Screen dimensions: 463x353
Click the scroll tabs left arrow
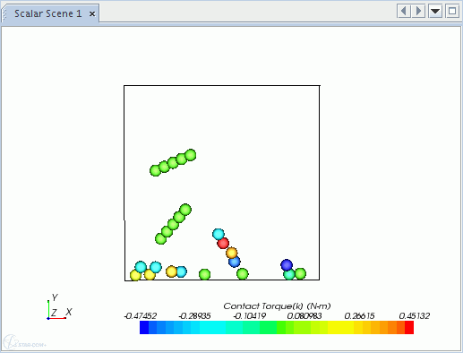click(404, 12)
